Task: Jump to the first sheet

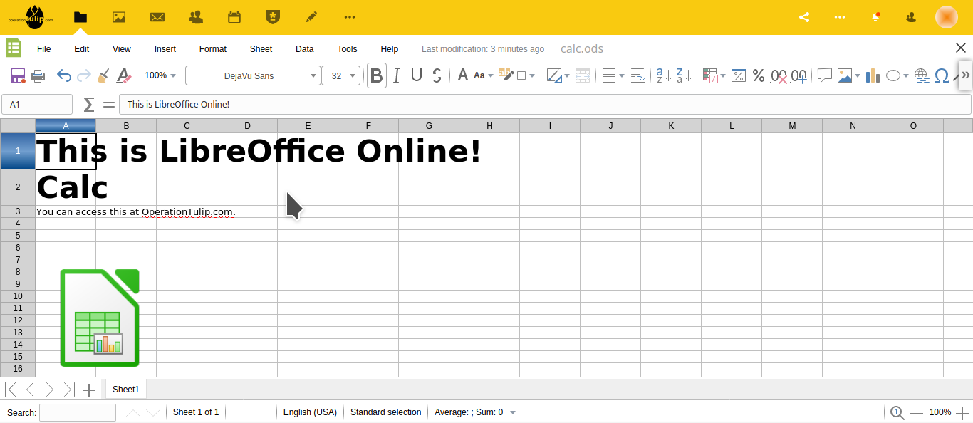Action: 11,390
